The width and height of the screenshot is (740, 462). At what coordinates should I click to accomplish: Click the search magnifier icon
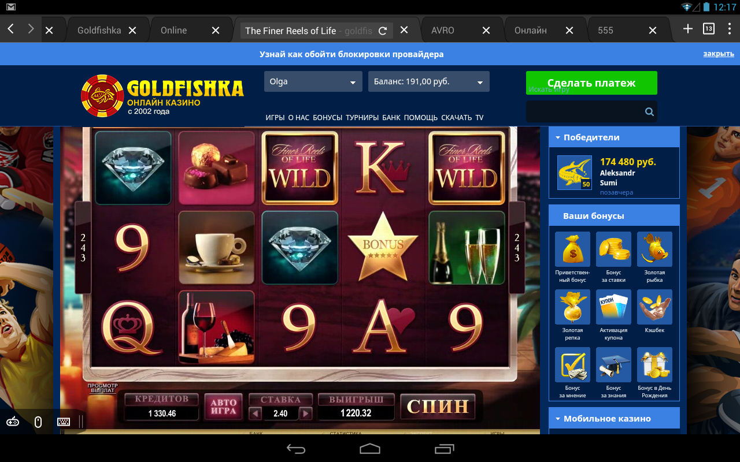tap(649, 112)
